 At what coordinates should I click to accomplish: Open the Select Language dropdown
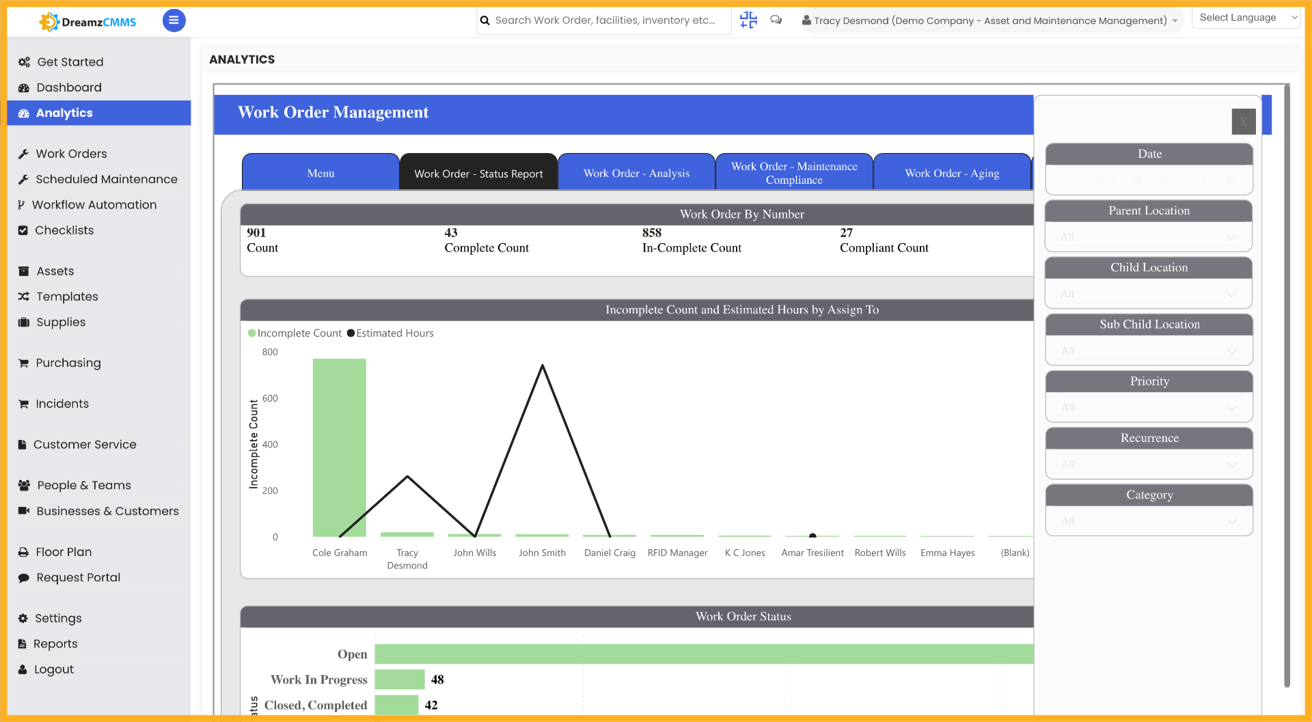pyautogui.click(x=1246, y=18)
